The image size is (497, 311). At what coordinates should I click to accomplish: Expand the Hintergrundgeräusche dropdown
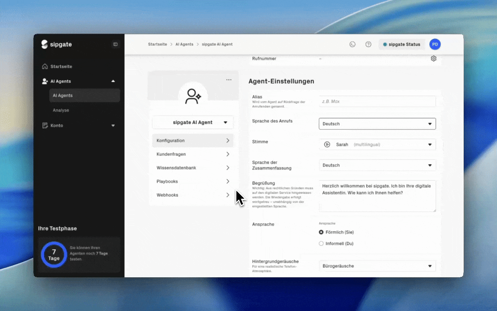[377, 266]
